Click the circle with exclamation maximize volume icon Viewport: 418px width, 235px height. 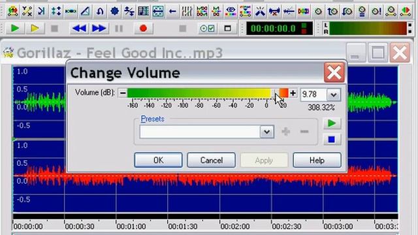[x=376, y=11]
